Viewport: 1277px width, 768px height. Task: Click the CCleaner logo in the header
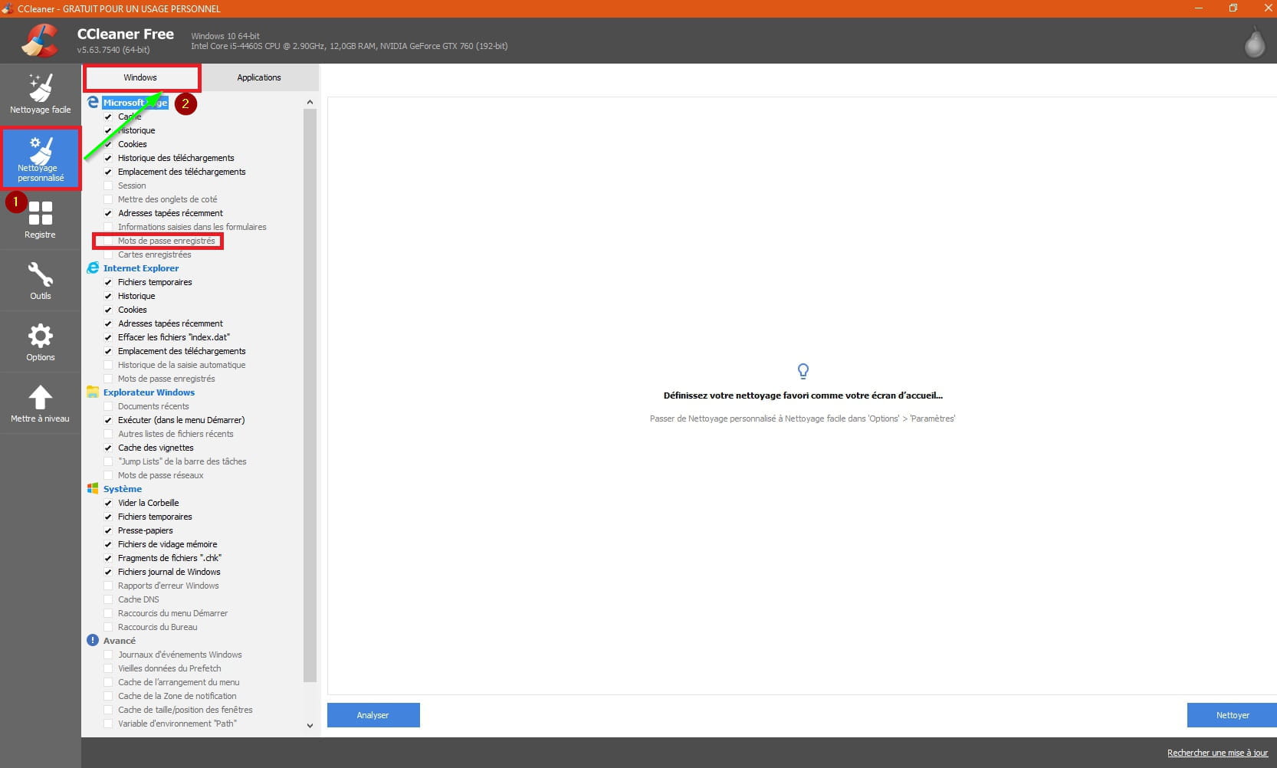pyautogui.click(x=40, y=41)
